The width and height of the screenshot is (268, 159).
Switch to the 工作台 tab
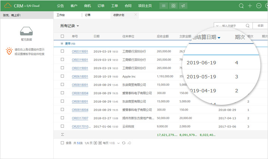point(61,15)
